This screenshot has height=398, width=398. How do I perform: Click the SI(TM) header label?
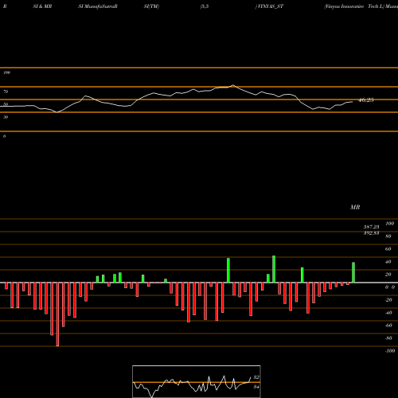coord(151,6)
